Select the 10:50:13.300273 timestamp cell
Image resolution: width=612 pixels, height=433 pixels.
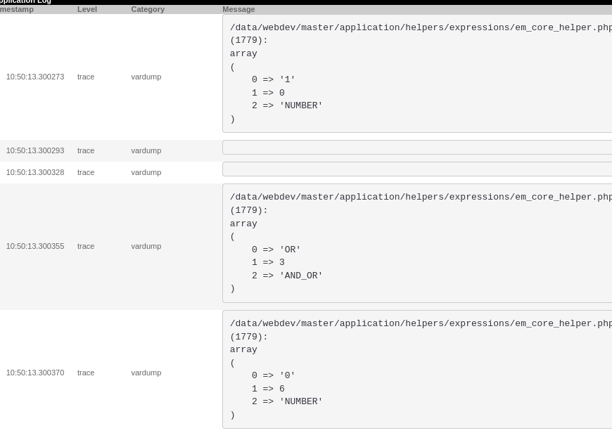point(35,77)
